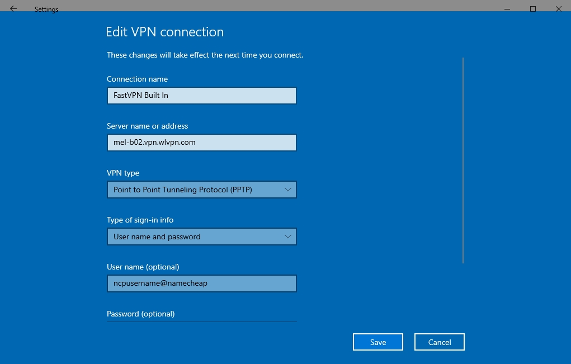Cancel editing the VPN connection

click(x=440, y=342)
